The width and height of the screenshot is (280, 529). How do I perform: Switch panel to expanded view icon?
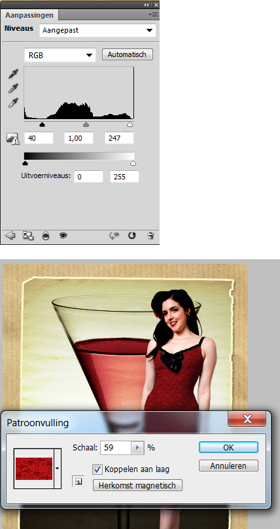click(x=28, y=236)
